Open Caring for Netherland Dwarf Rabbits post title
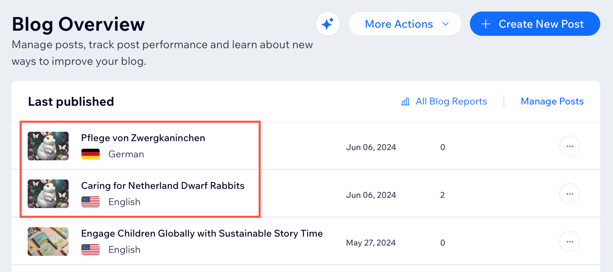 (x=163, y=186)
